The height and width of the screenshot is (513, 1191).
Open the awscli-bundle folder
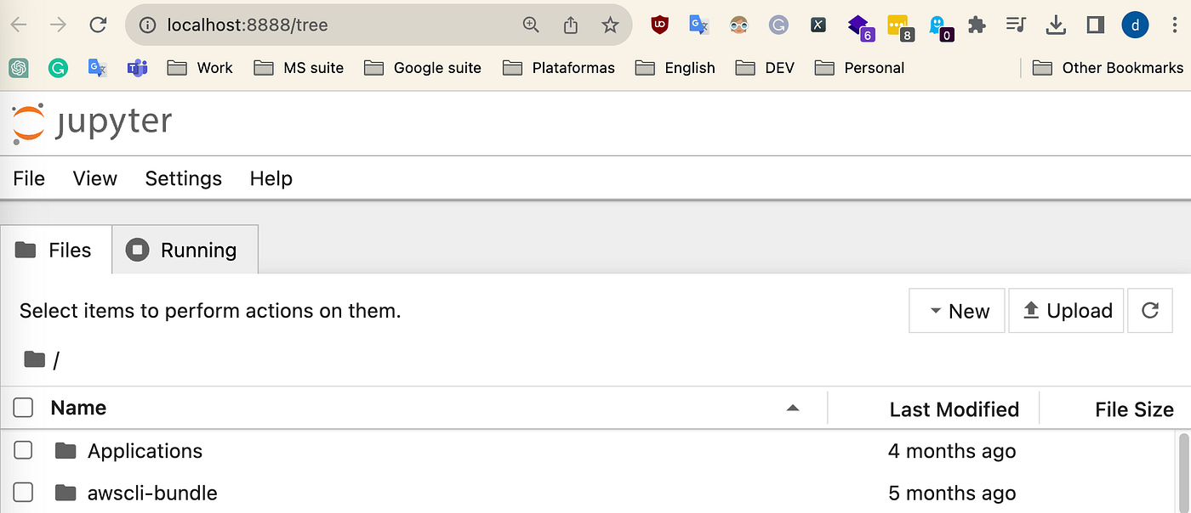click(x=151, y=493)
